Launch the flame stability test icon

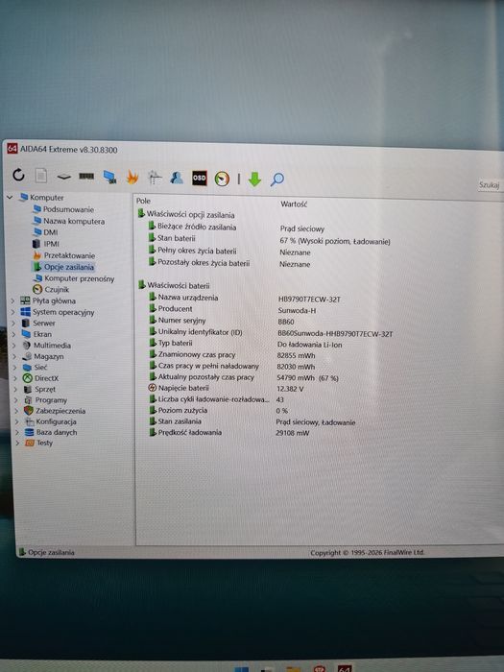coord(132,177)
